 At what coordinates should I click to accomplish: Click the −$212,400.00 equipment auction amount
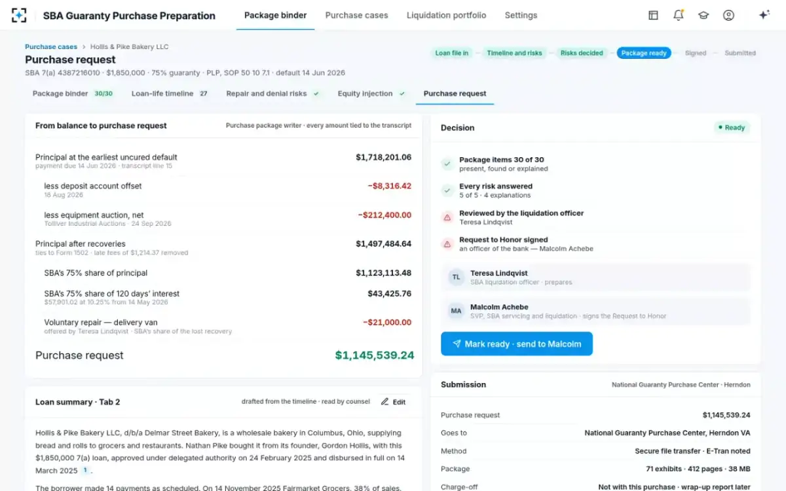coord(384,215)
